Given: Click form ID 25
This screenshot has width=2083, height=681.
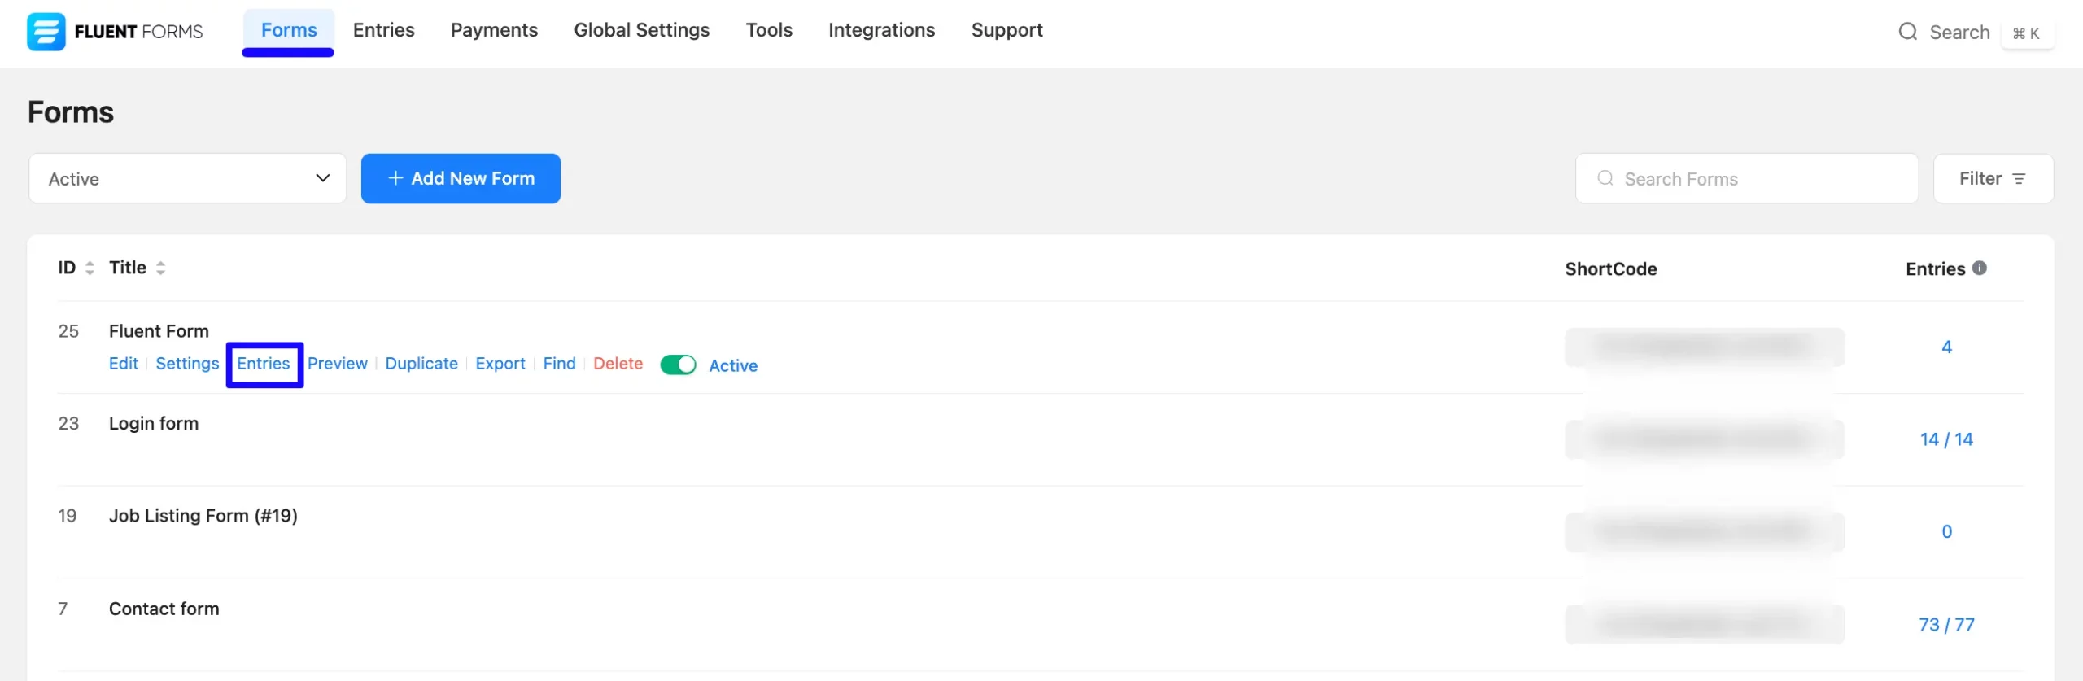Looking at the screenshot, I should coord(68,331).
